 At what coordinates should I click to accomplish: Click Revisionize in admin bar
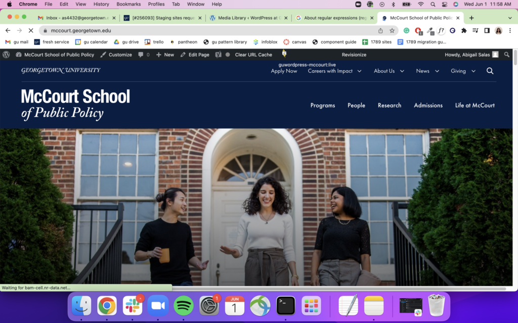[354, 55]
